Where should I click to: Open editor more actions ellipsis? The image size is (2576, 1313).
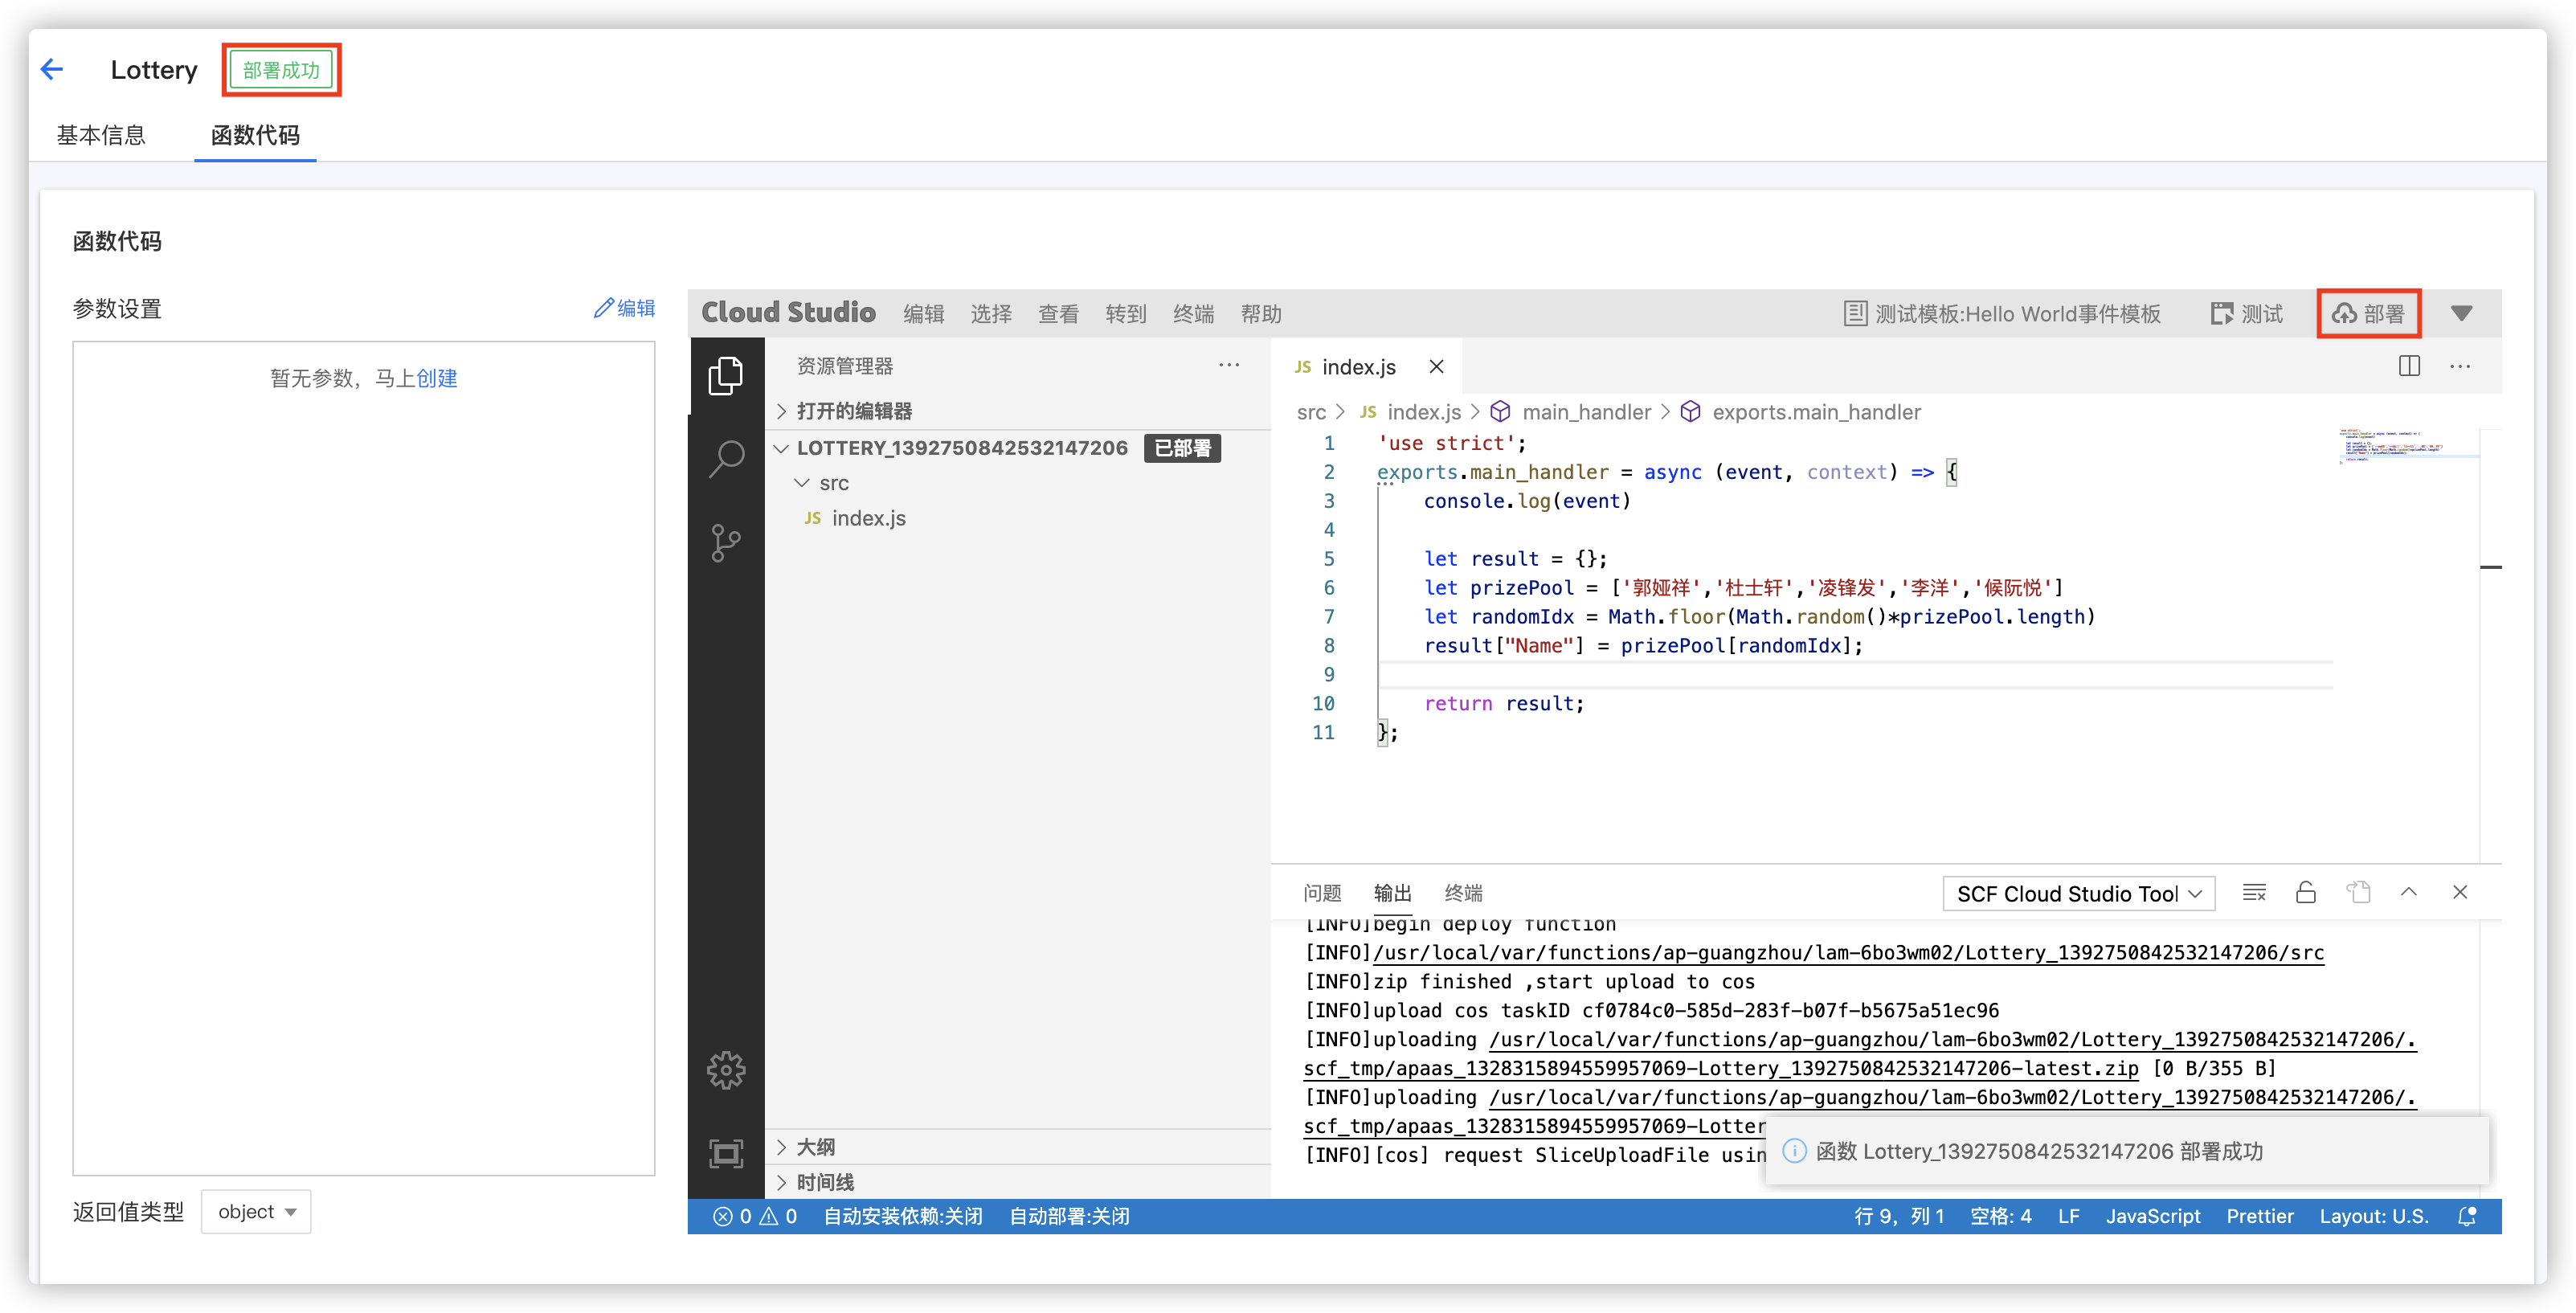(x=2460, y=366)
